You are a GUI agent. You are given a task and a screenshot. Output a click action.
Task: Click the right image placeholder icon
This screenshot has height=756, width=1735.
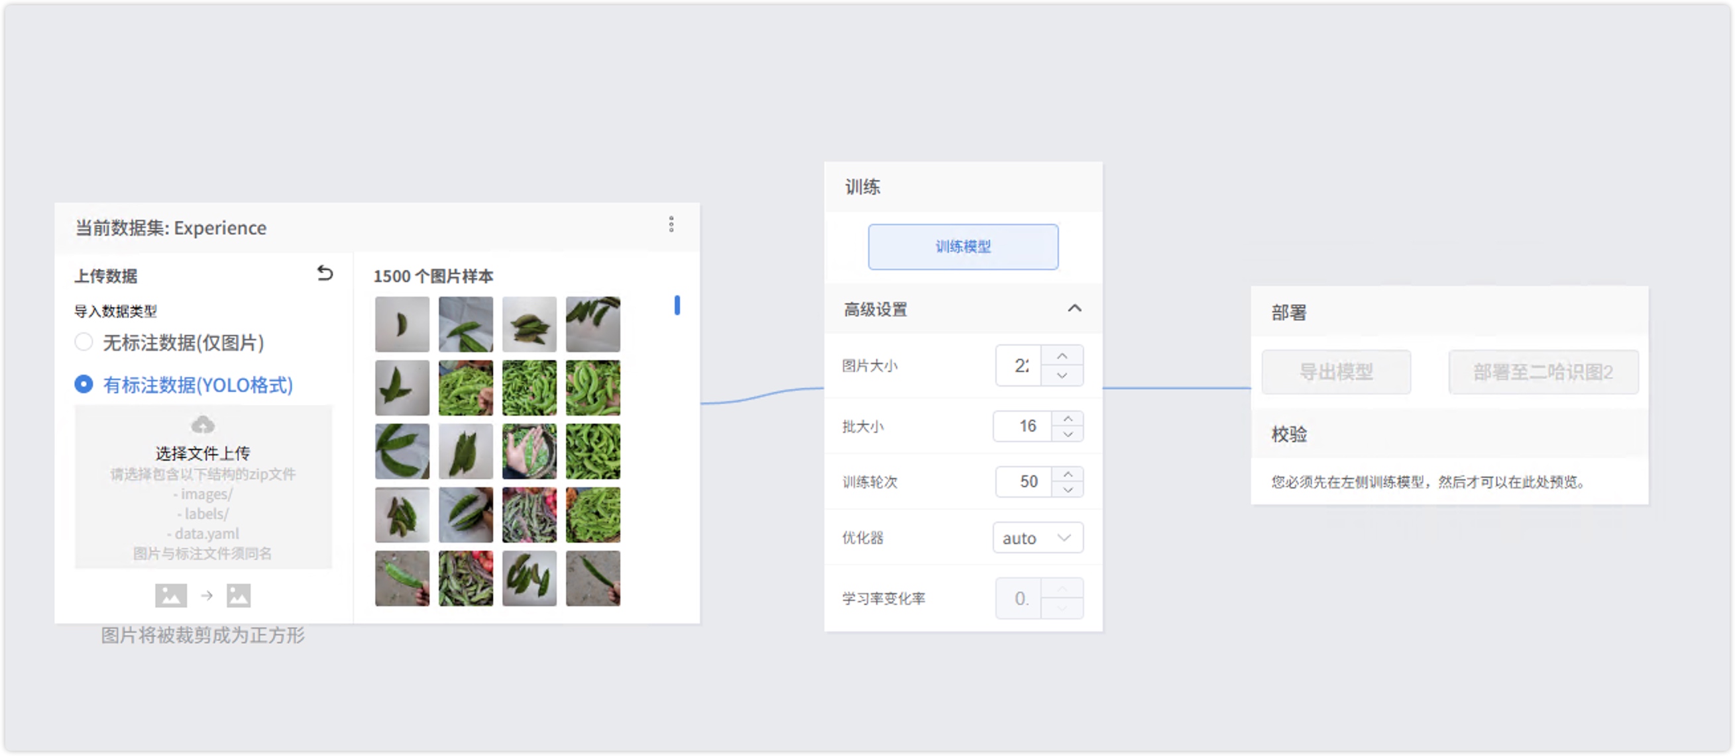click(239, 595)
